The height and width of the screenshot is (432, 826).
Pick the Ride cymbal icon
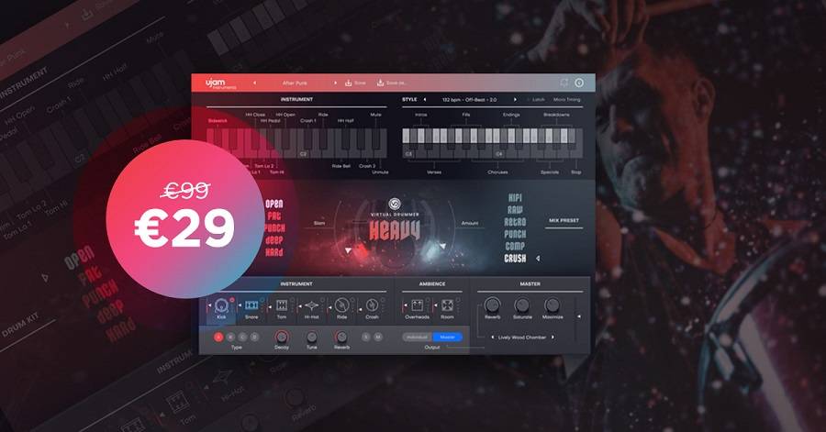pos(341,305)
